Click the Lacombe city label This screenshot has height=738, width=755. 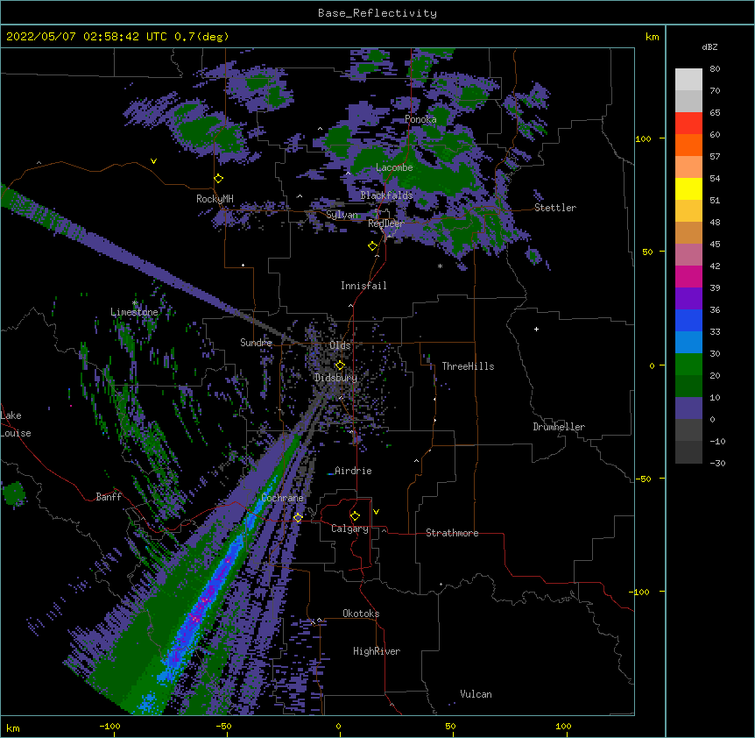[x=394, y=167]
